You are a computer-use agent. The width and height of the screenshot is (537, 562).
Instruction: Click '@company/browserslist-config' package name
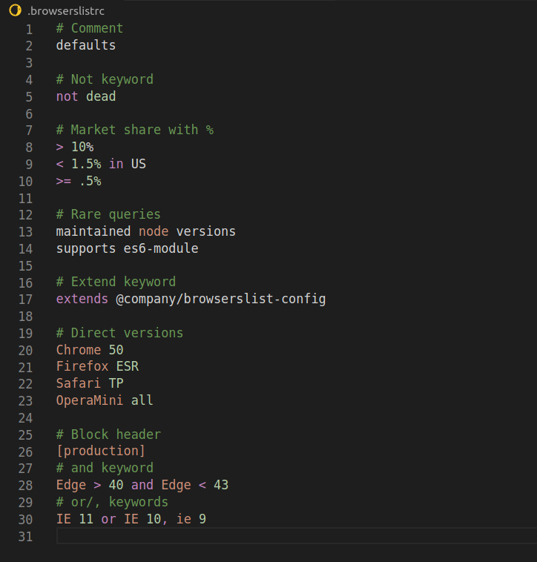pyautogui.click(x=221, y=299)
